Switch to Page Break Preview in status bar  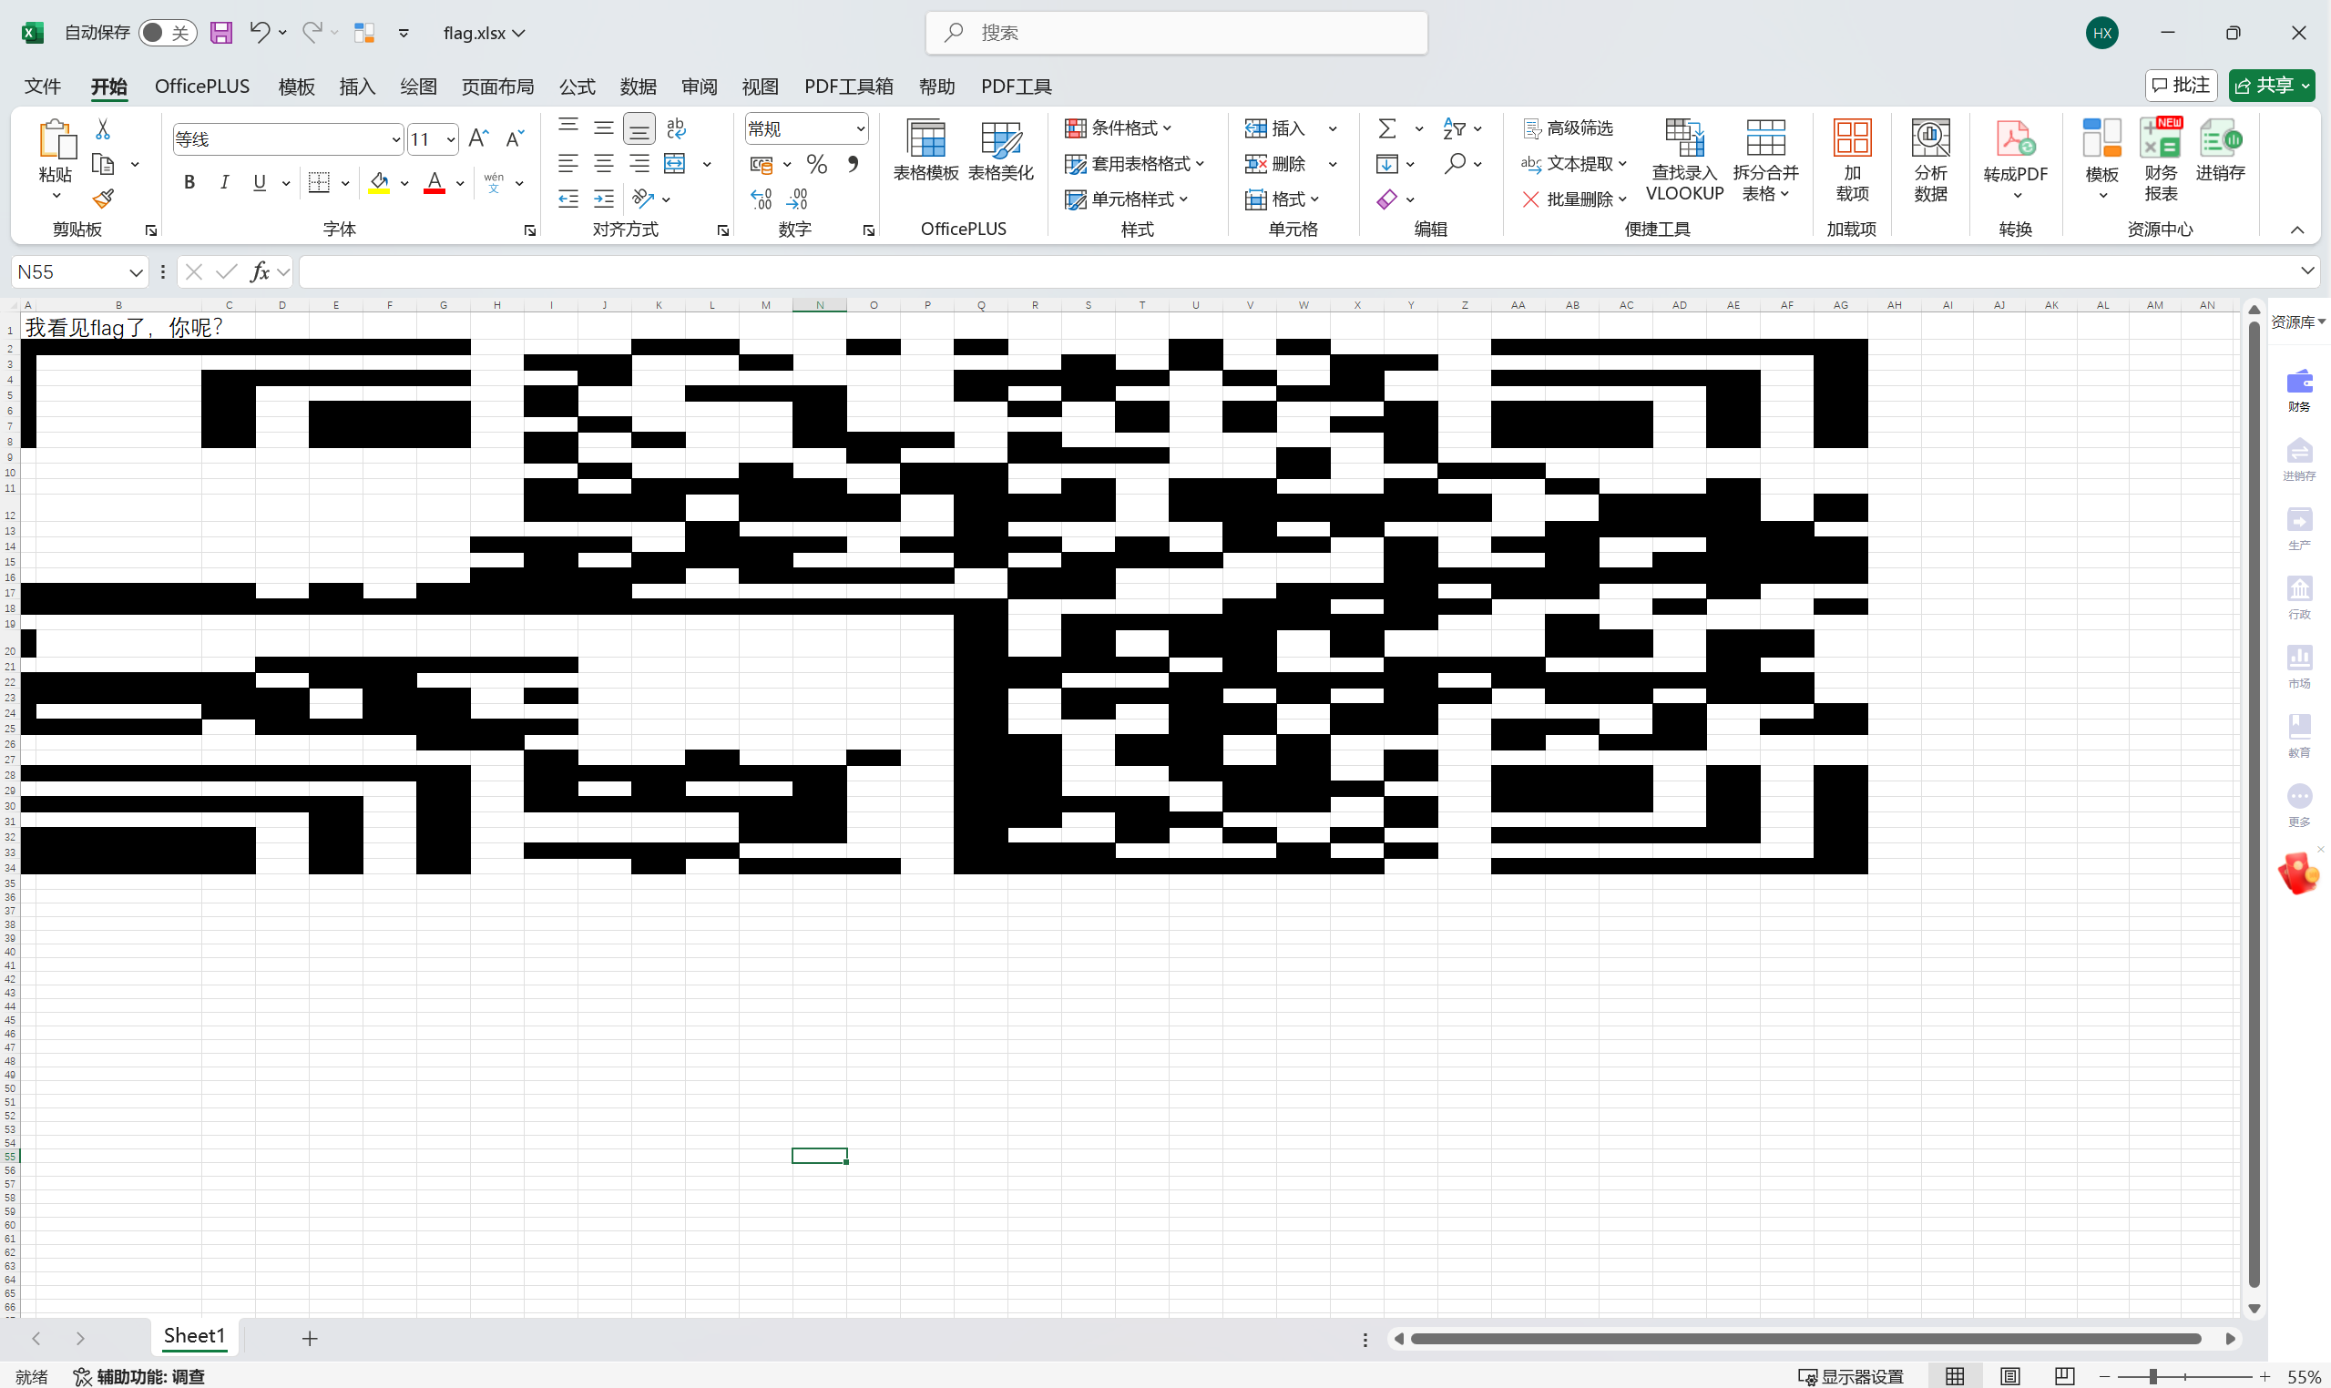point(2064,1376)
